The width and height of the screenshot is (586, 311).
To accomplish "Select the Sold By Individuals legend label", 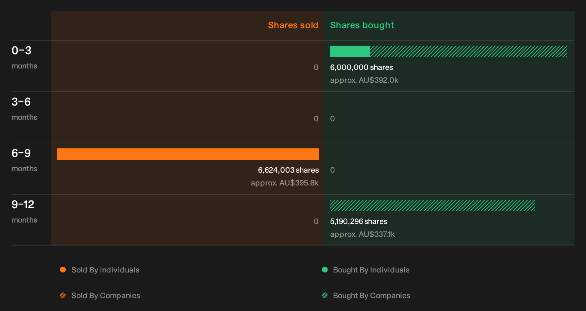I will coord(105,270).
